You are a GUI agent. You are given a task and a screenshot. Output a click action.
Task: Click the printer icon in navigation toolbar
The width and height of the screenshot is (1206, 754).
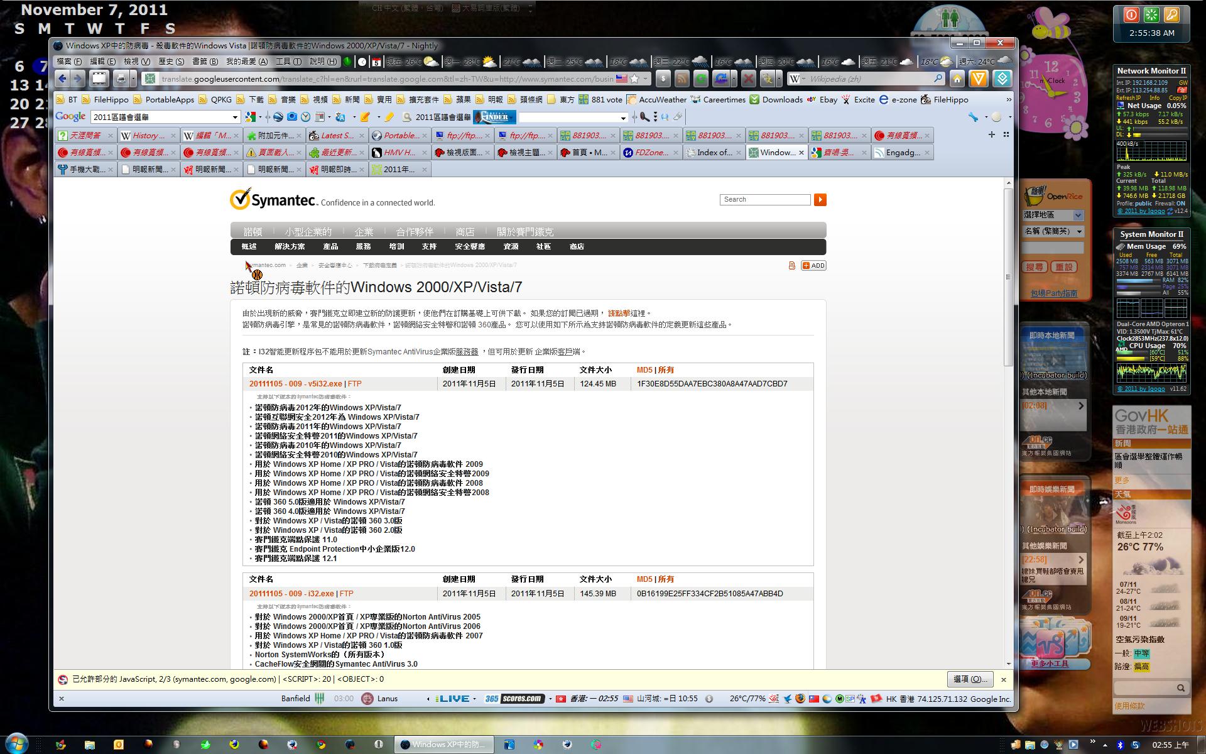point(121,79)
